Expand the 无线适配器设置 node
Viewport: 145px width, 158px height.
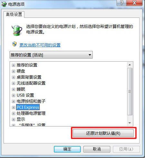(14, 83)
